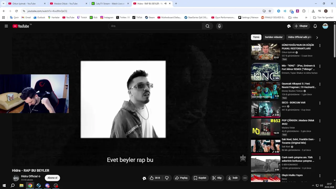Show next filter chips with the arrow
The height and width of the screenshot is (189, 336).
[317, 37]
